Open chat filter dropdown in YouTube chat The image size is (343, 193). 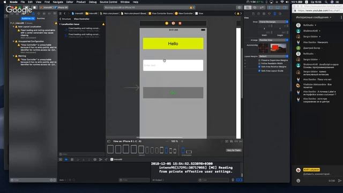[314, 17]
